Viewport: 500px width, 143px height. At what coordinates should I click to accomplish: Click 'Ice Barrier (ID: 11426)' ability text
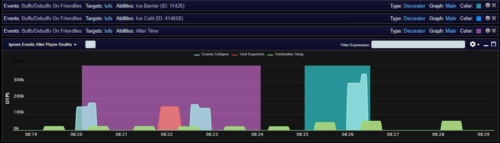click(x=160, y=6)
